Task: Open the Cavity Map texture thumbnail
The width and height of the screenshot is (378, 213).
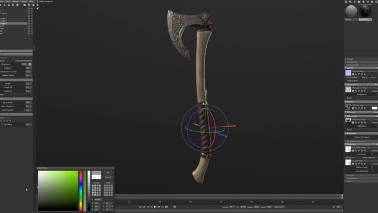Action: pos(348,162)
